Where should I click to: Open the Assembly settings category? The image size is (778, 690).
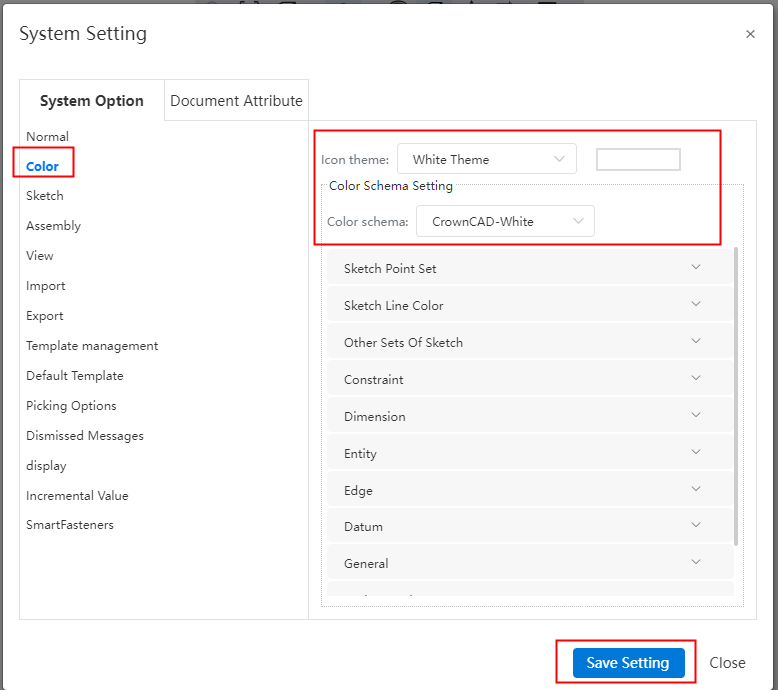[53, 226]
